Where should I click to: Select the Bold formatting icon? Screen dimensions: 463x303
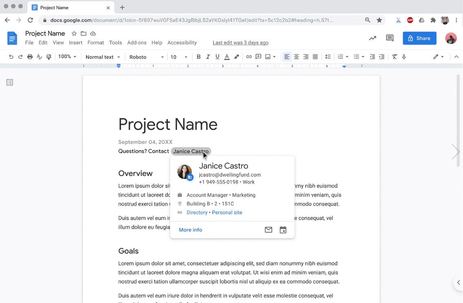point(199,57)
